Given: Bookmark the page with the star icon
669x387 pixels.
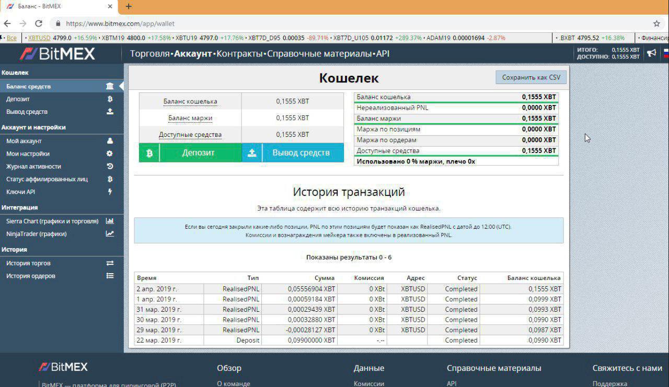Looking at the screenshot, I should [x=656, y=24].
